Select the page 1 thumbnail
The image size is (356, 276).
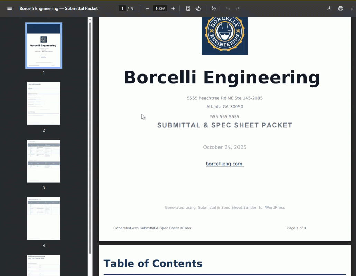(44, 46)
